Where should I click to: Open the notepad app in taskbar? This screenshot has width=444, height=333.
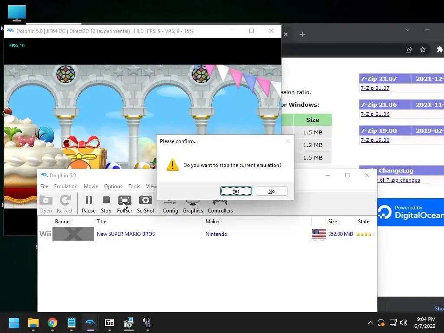pyautogui.click(x=72, y=323)
